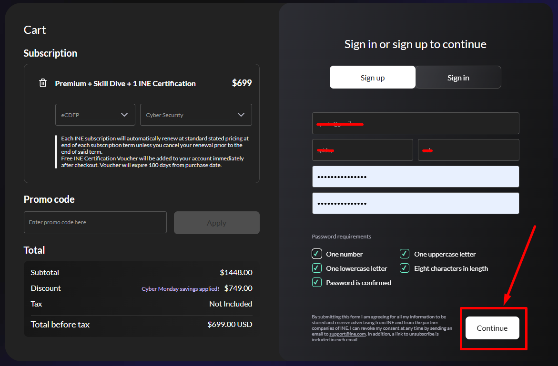This screenshot has width=558, height=366.
Task: Click the confirm password field
Action: click(416, 203)
